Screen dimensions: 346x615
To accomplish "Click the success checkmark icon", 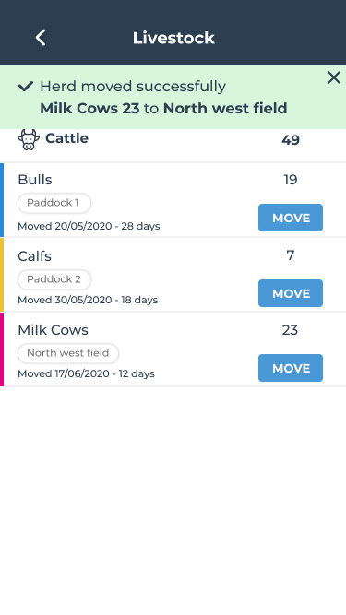I will click(x=26, y=87).
